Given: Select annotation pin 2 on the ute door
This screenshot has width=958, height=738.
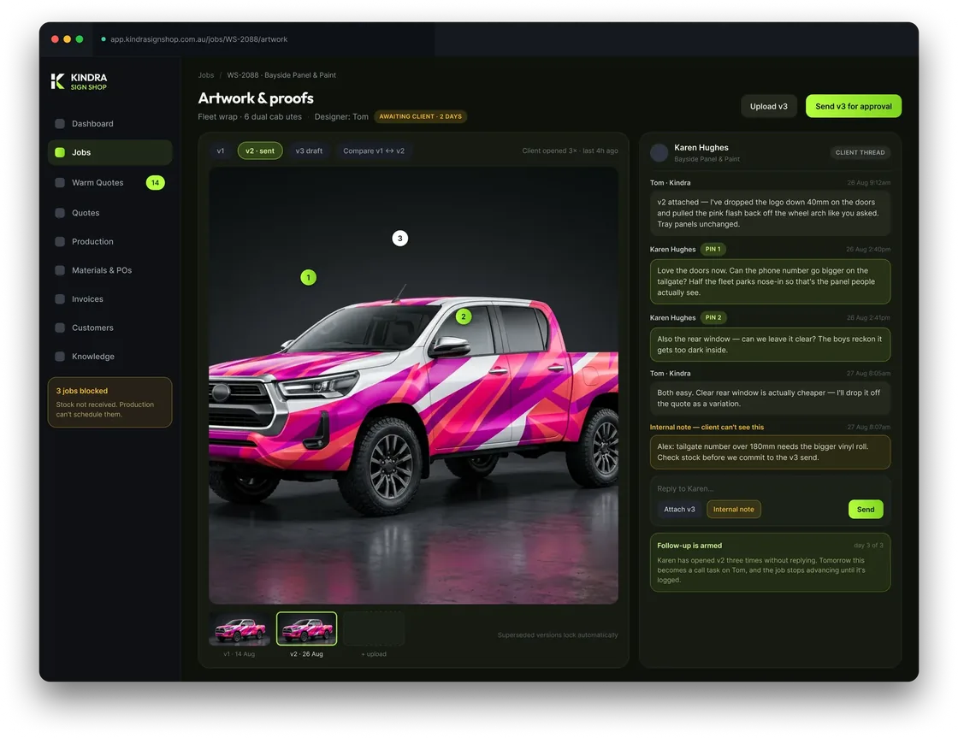Looking at the screenshot, I should point(464,316).
